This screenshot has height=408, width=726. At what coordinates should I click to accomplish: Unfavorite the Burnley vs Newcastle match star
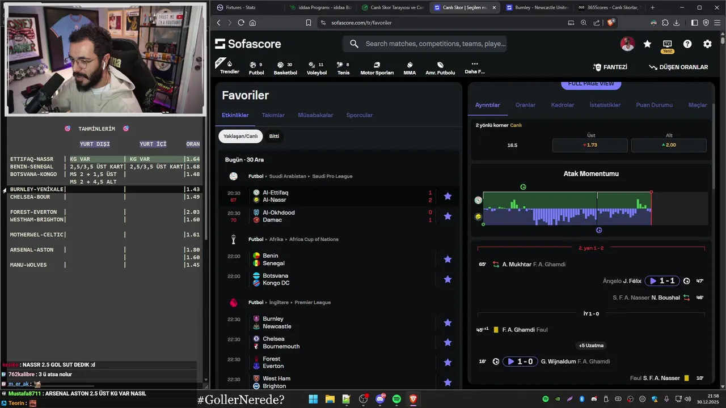448,322
